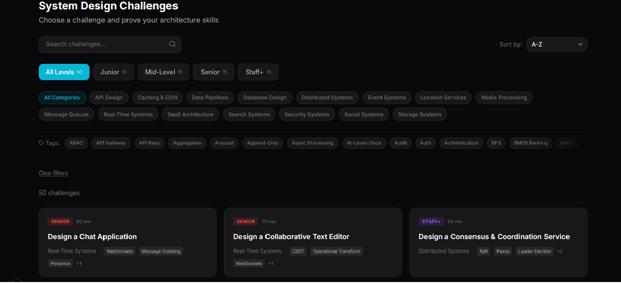Select the Senior filter
This screenshot has height=283, width=621.
213,72
